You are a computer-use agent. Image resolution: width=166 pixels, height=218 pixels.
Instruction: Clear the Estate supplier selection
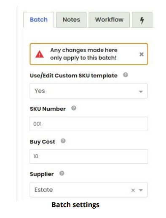(133, 190)
